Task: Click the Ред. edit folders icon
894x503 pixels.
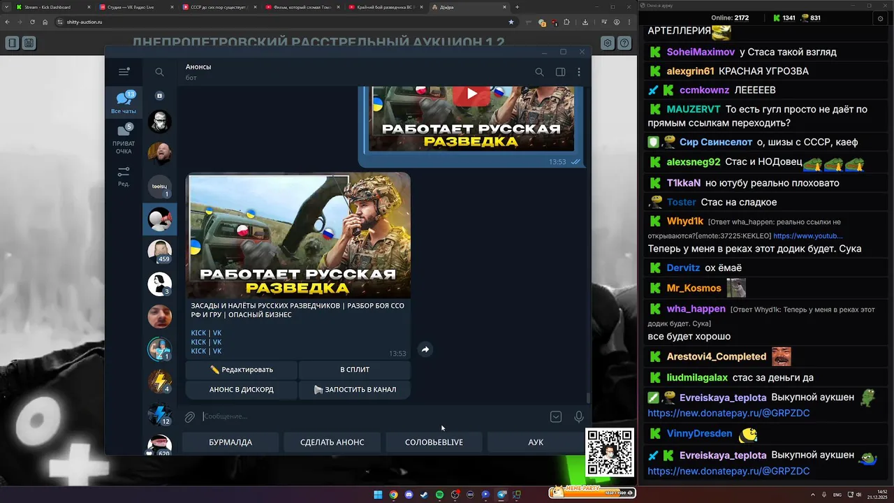Action: pyautogui.click(x=124, y=176)
